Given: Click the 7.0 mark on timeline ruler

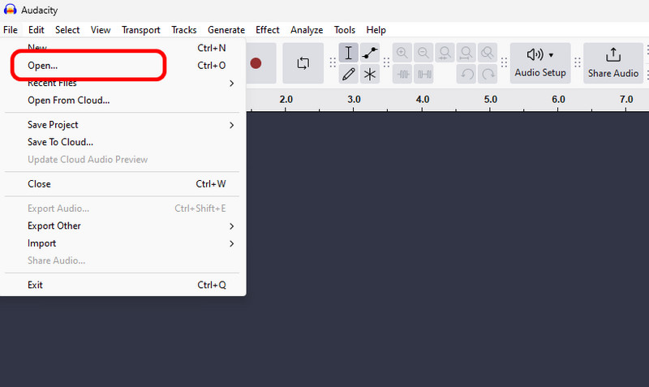Looking at the screenshot, I should click(626, 99).
